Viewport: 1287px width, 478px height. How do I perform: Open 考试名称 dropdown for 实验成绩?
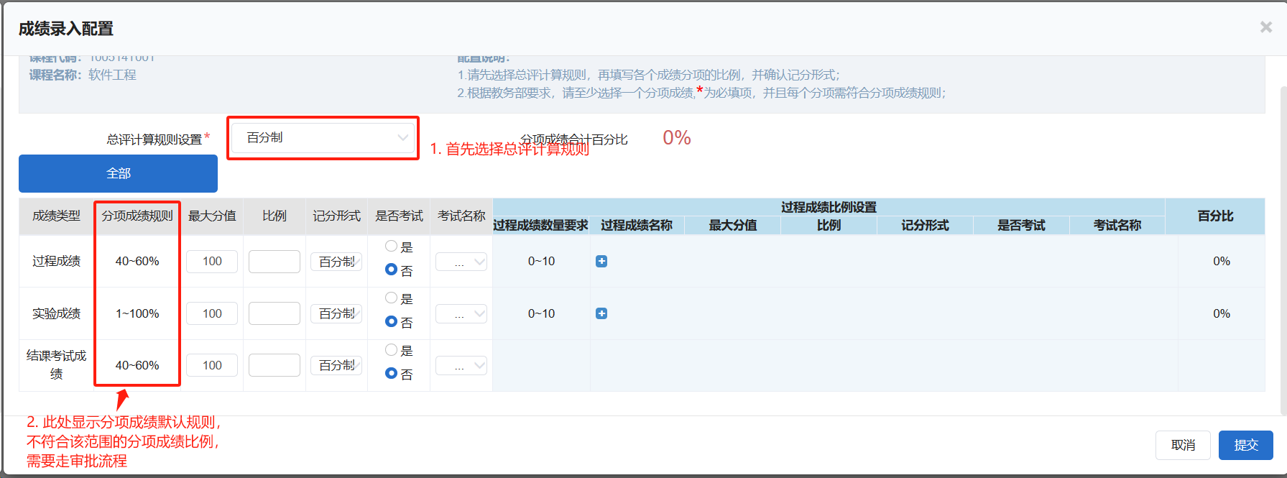[x=461, y=314]
